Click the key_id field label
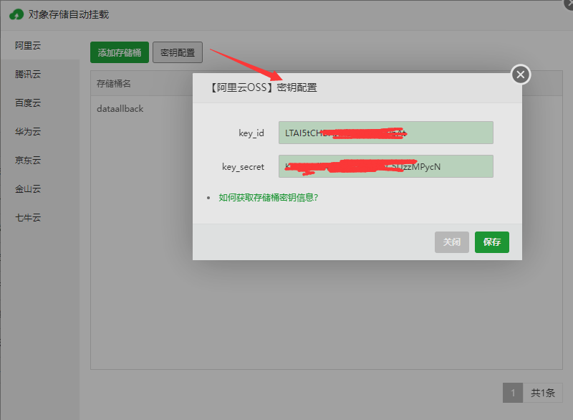The height and width of the screenshot is (420, 573). [x=251, y=133]
